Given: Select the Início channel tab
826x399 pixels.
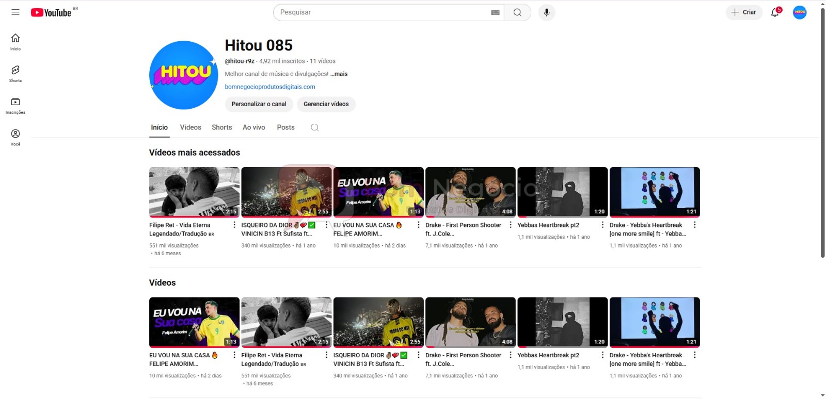Looking at the screenshot, I should pyautogui.click(x=160, y=127).
